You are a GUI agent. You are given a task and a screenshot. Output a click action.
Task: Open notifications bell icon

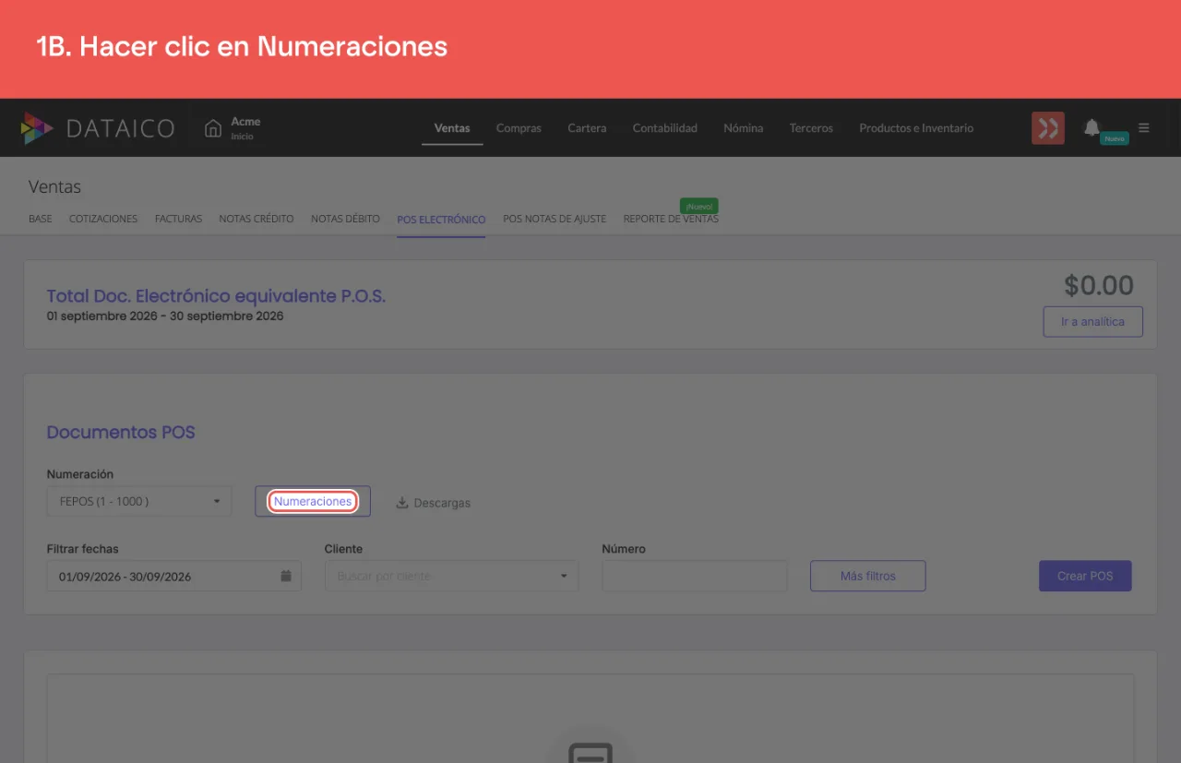[x=1092, y=127]
